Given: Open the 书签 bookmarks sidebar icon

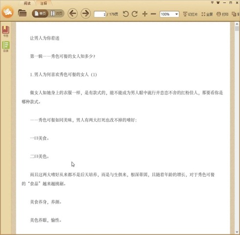Looking at the screenshot, I should click(x=6, y=31).
